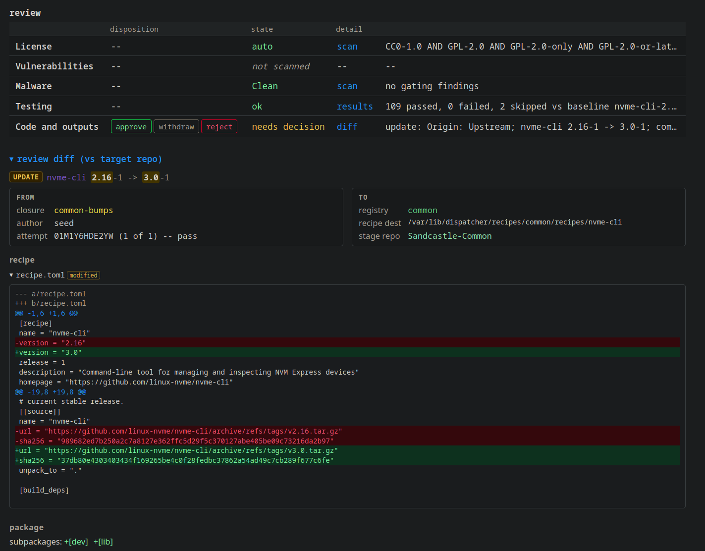Open the Sandcastle-Common stage repo

pyautogui.click(x=450, y=236)
